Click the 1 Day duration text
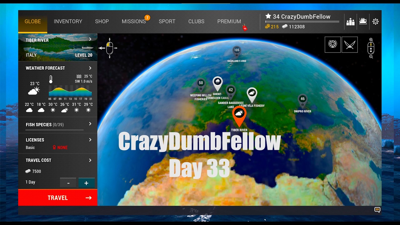Screen dimensions: 400x225 click(x=30, y=182)
